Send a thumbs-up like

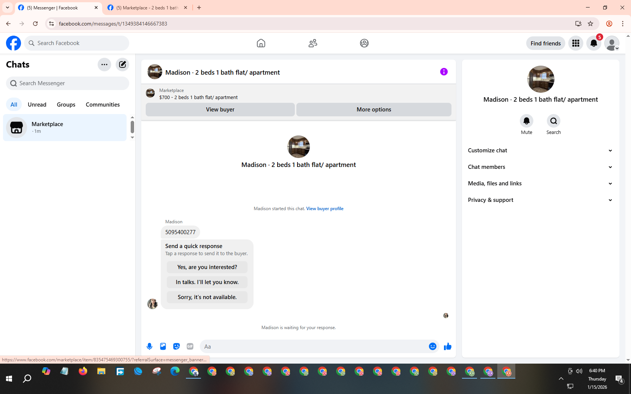(448, 346)
